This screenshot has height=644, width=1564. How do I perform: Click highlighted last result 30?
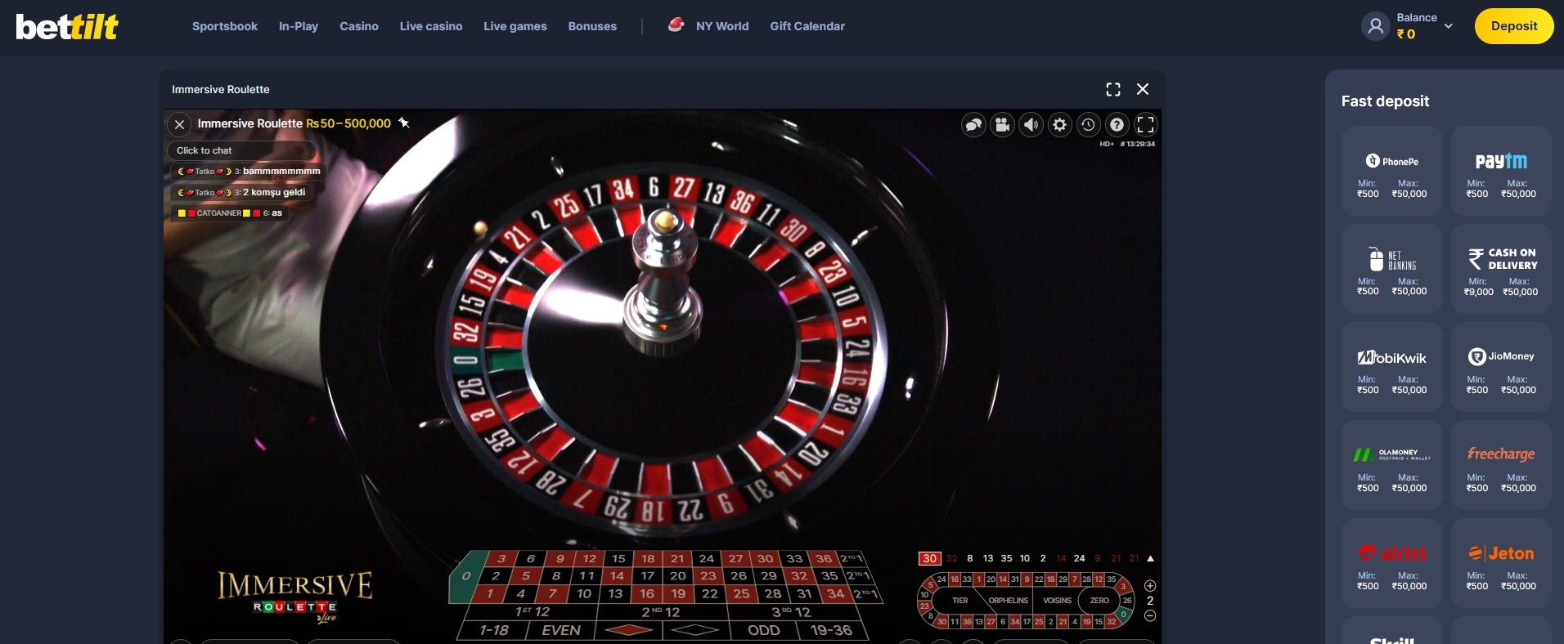[x=930, y=559]
